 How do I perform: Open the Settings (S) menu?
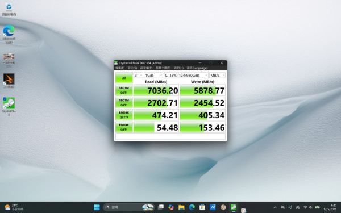point(132,68)
